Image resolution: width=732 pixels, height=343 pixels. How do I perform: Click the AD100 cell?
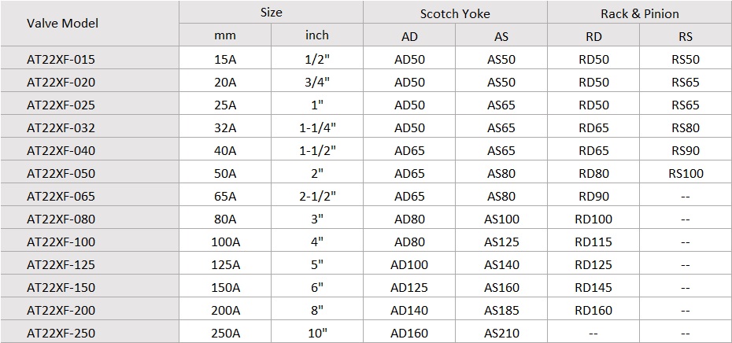409,265
